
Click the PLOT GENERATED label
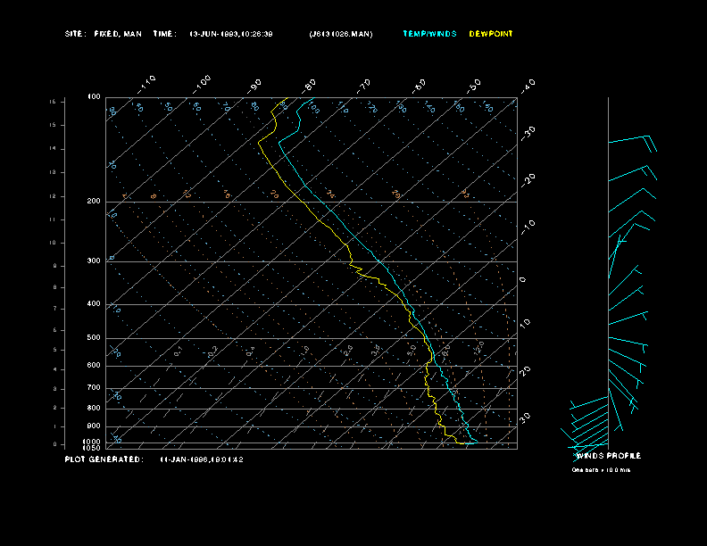103,459
